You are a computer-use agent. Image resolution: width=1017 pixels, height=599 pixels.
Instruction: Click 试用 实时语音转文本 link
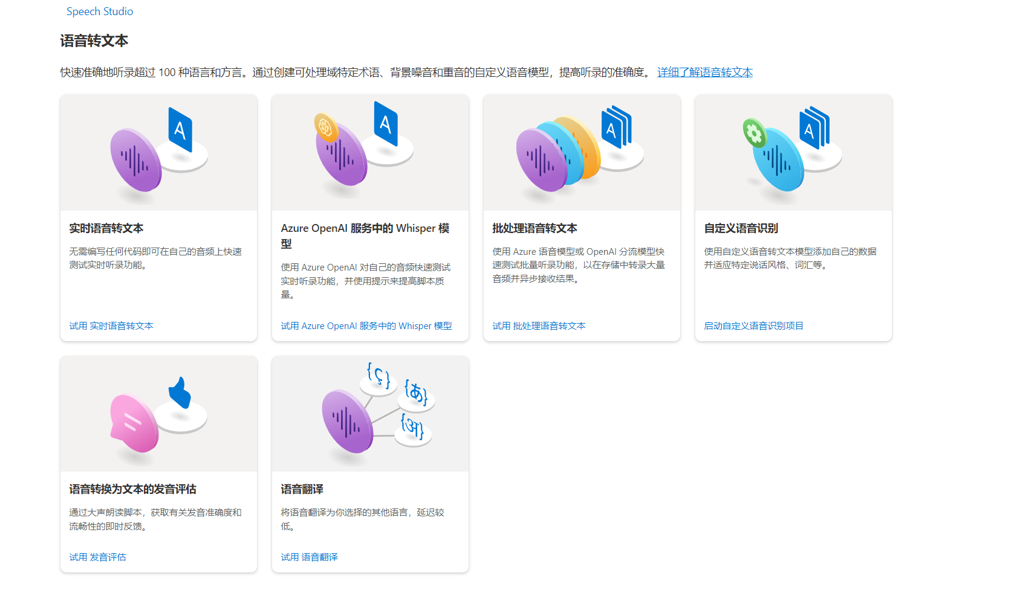[111, 326]
